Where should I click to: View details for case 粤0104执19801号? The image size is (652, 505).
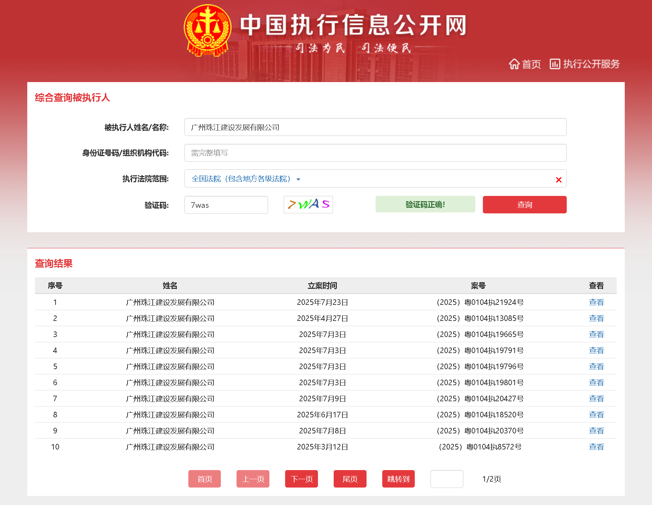click(596, 382)
